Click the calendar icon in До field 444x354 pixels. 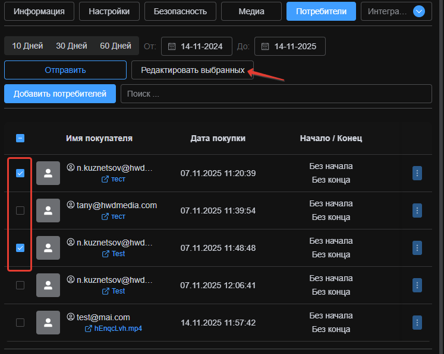coord(265,46)
